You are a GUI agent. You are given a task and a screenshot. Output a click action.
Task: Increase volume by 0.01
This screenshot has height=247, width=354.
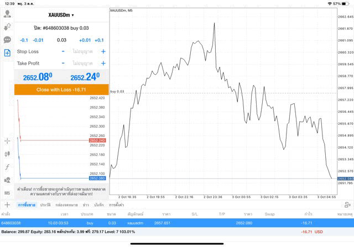pyautogui.click(x=85, y=40)
